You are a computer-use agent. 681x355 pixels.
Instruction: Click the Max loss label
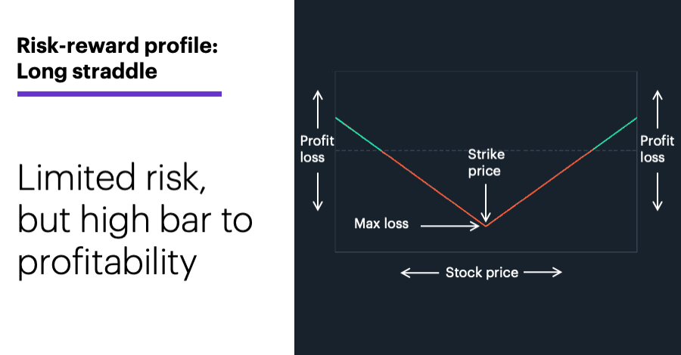tap(381, 224)
